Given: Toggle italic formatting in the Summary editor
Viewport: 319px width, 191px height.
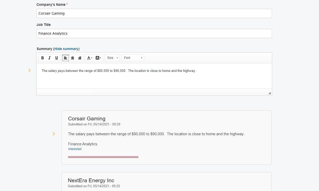Looking at the screenshot, I should pyautogui.click(x=49, y=58).
